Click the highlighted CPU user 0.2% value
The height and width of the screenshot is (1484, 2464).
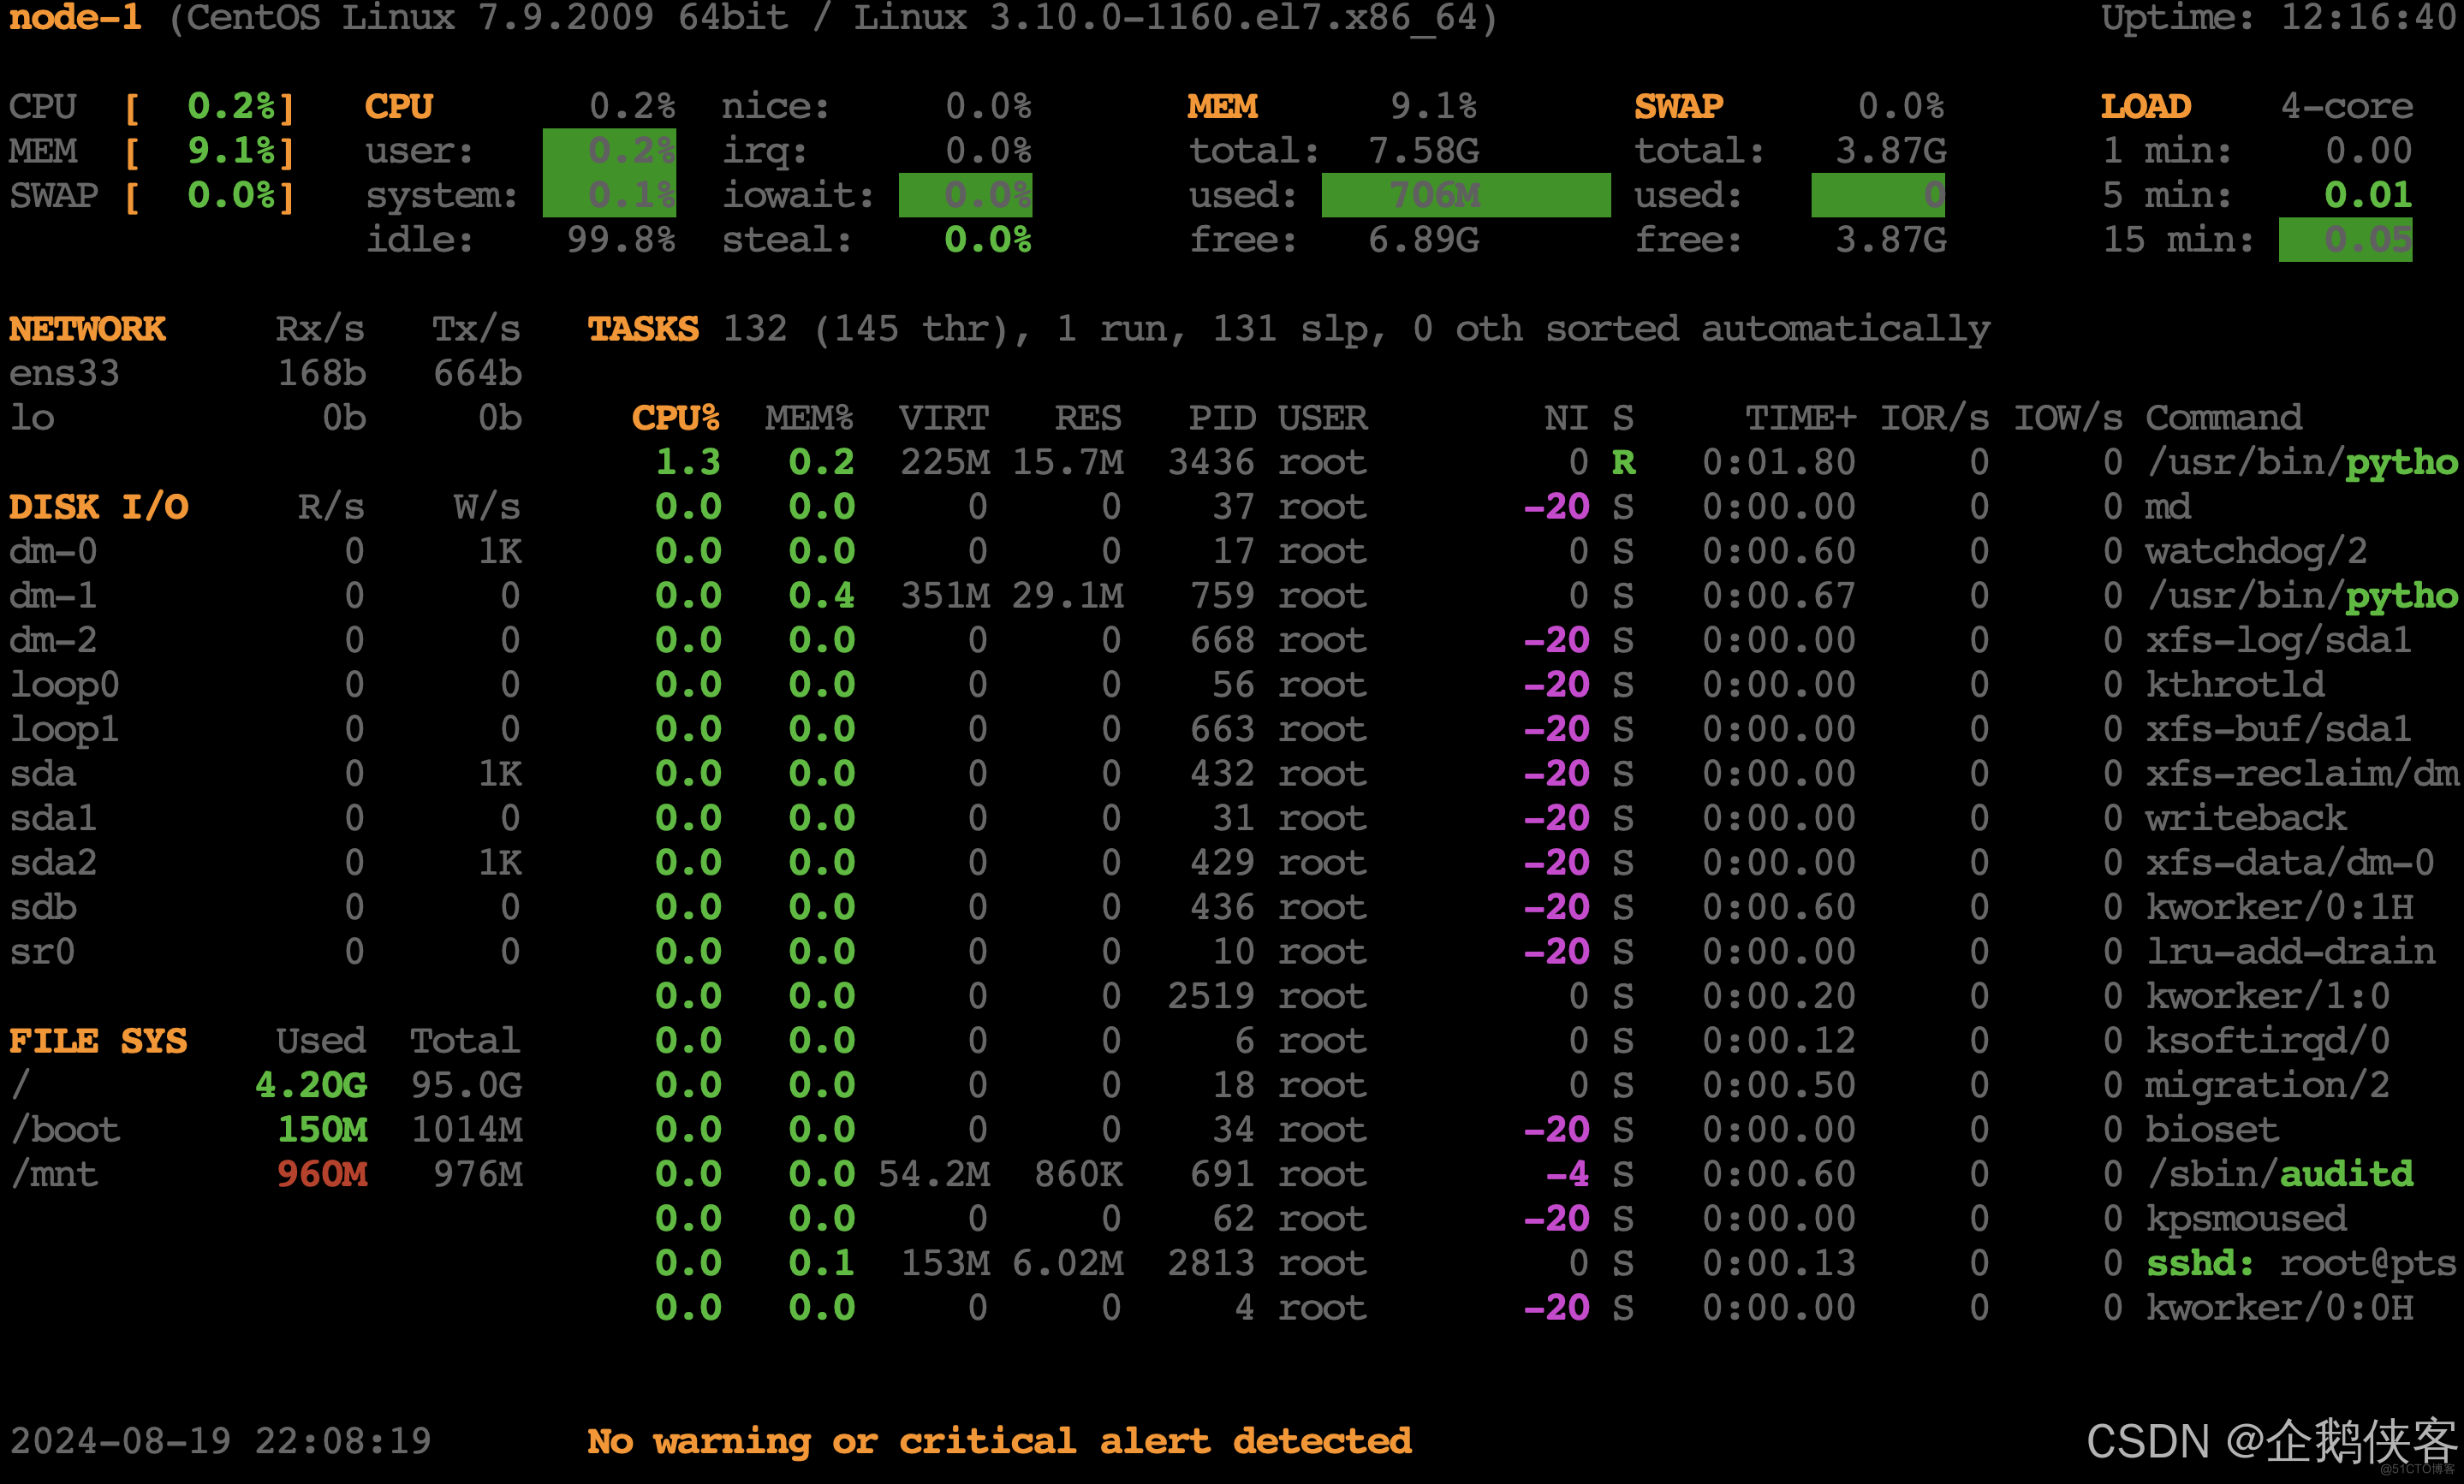coord(610,151)
